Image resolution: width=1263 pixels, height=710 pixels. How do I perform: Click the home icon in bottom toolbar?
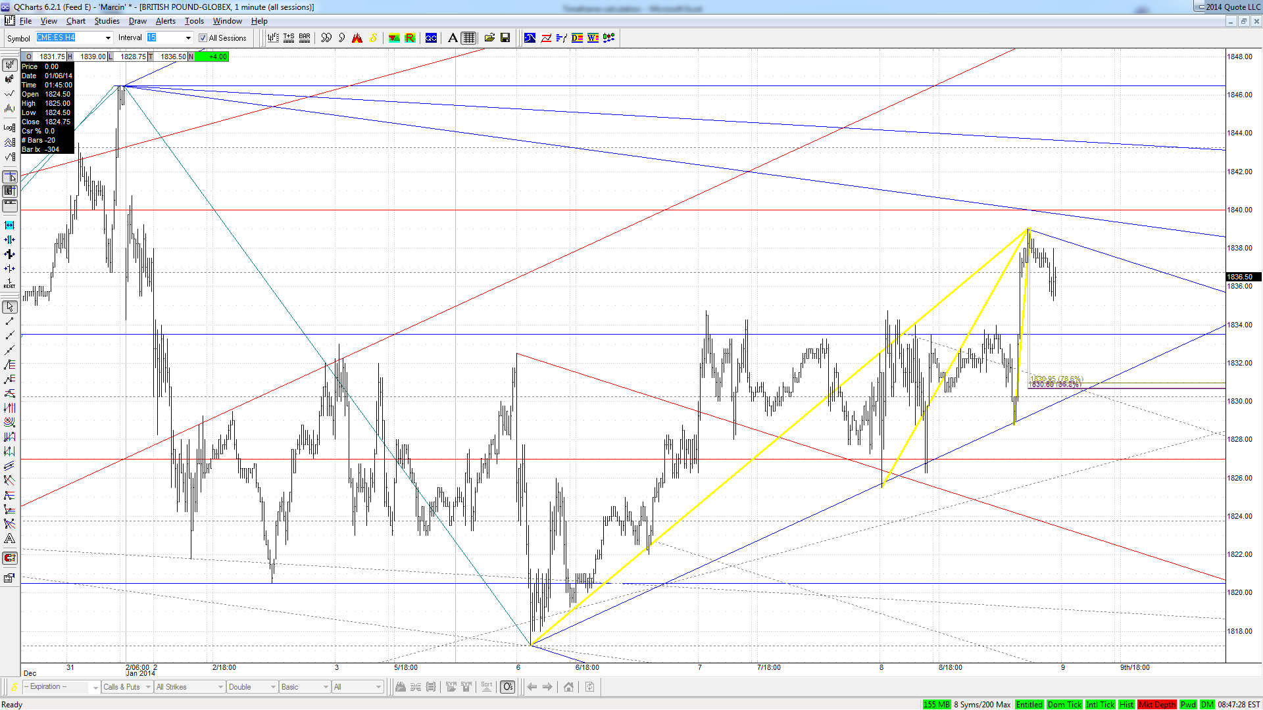568,687
